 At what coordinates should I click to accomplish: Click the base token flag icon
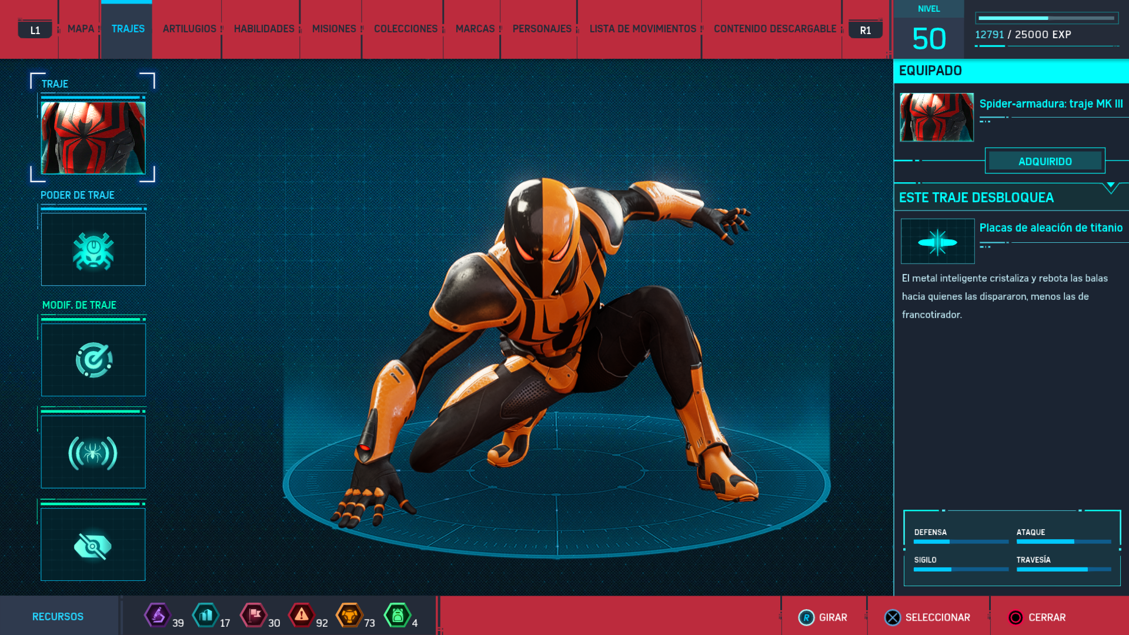click(x=254, y=616)
